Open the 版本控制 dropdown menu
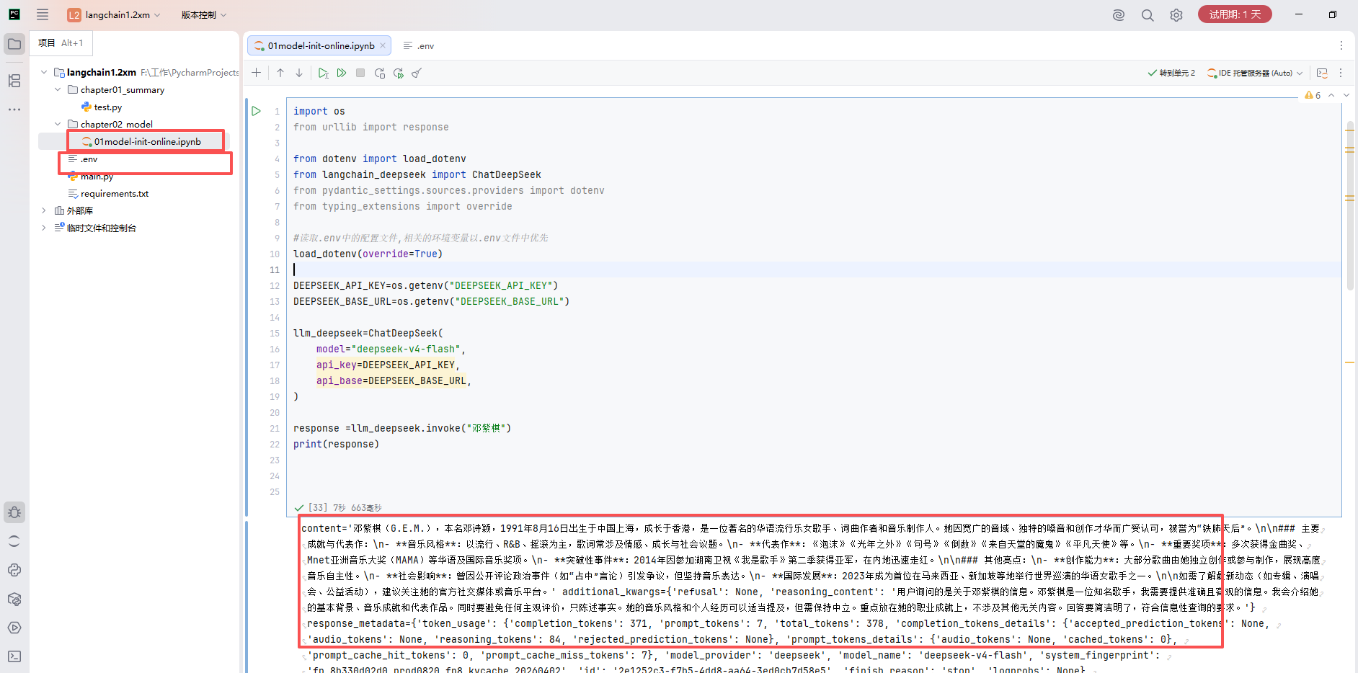This screenshot has height=673, width=1358. tap(203, 14)
